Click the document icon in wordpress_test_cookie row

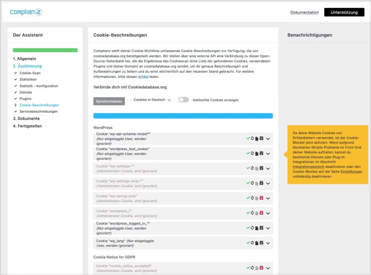(257, 153)
